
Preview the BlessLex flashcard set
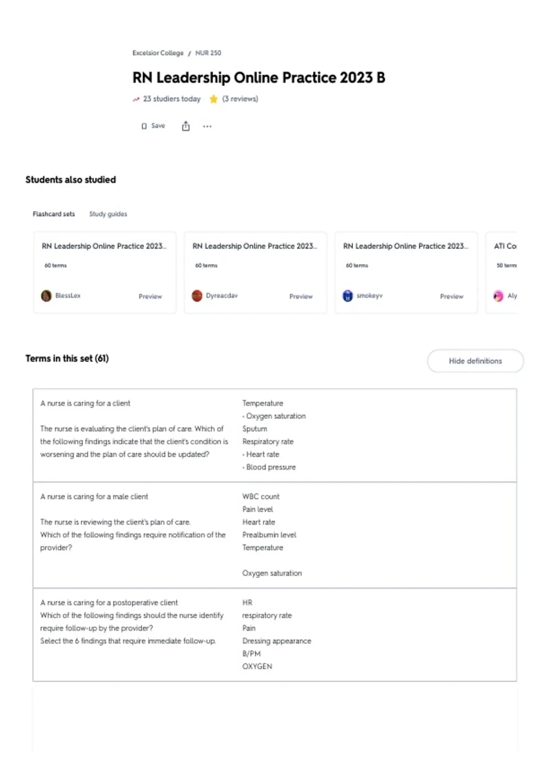click(150, 297)
